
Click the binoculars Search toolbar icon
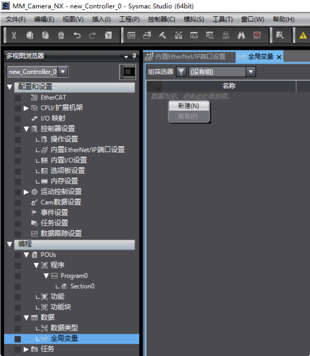pos(241,35)
